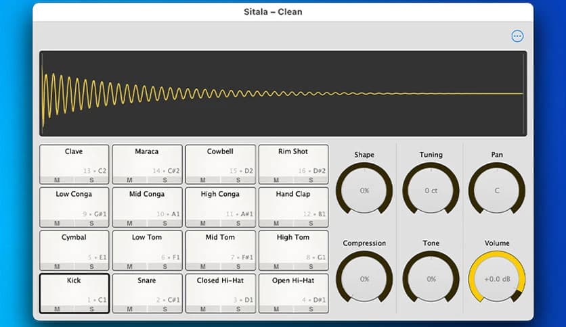
Task: Solo the Low Conga pad
Action: click(x=91, y=223)
